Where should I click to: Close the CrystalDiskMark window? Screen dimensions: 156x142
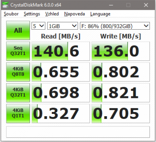(x=146, y=5)
